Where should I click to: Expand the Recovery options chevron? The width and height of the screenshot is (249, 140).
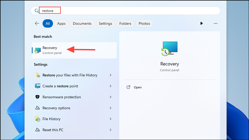tap(110, 108)
